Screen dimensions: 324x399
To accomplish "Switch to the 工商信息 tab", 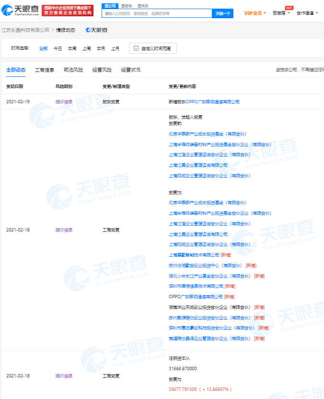I will point(45,70).
